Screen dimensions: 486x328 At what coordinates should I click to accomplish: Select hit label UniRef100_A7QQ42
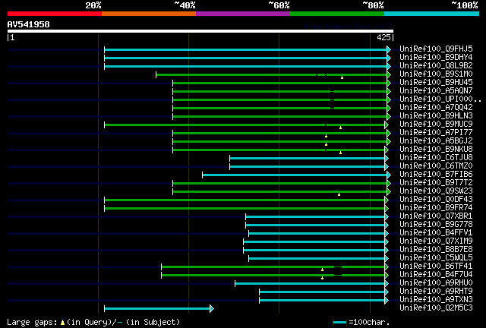(x=436, y=107)
